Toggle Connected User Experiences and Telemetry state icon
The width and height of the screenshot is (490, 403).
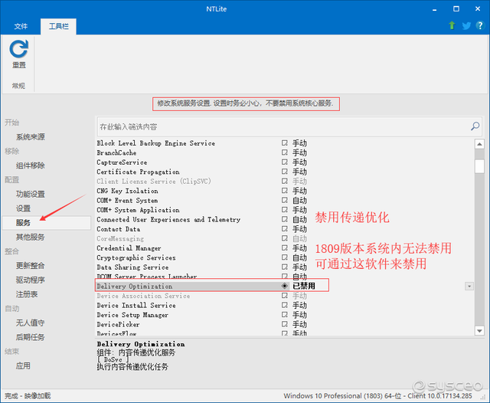(x=284, y=219)
